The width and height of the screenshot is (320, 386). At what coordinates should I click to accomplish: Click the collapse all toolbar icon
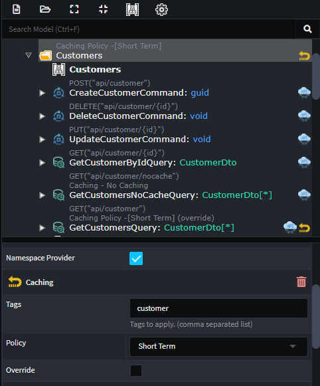[103, 9]
